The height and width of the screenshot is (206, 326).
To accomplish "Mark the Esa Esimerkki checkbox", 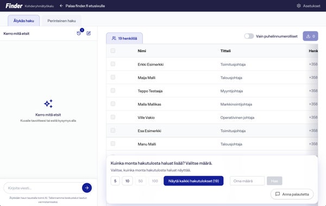I will (113, 130).
